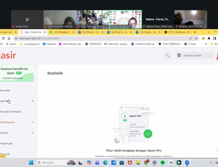The height and width of the screenshot is (167, 218).
Task: Share this page icon in address bar
Action: click(x=190, y=38)
